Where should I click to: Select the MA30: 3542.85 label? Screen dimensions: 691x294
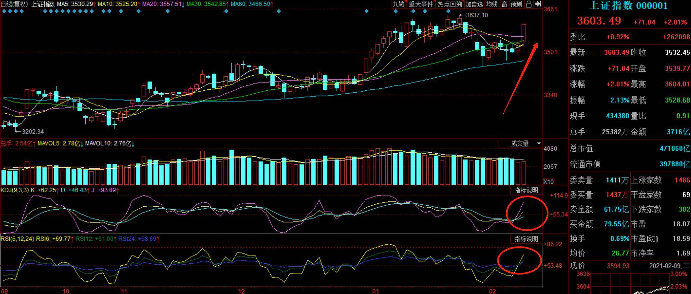pyautogui.click(x=208, y=4)
